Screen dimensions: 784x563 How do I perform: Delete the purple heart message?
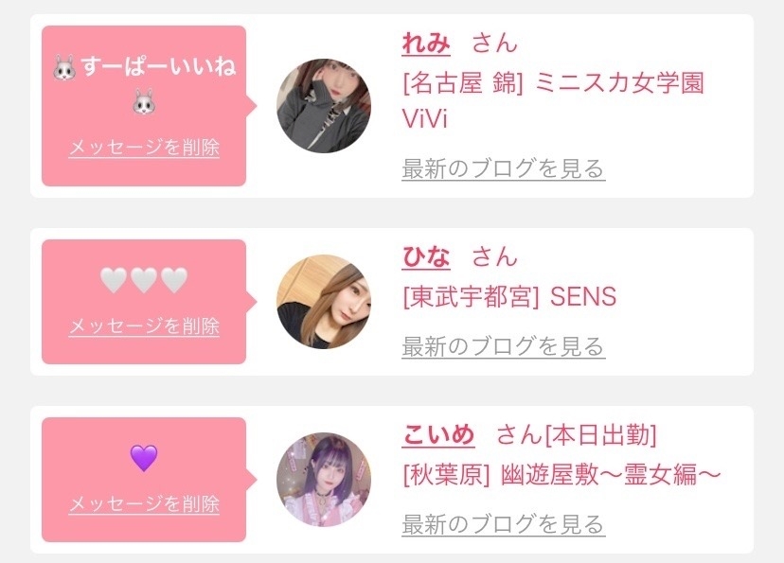[x=144, y=504]
